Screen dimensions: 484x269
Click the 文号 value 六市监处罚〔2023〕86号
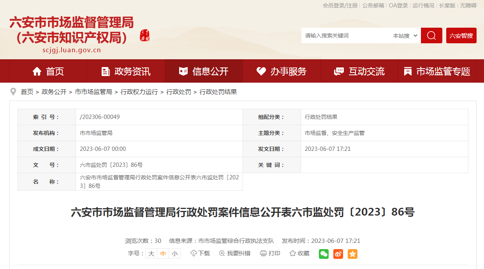coord(111,165)
